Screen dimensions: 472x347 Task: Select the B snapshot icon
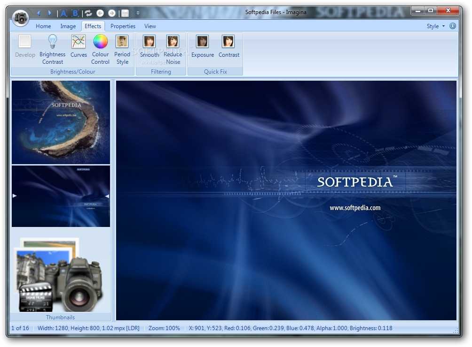pyautogui.click(x=75, y=13)
